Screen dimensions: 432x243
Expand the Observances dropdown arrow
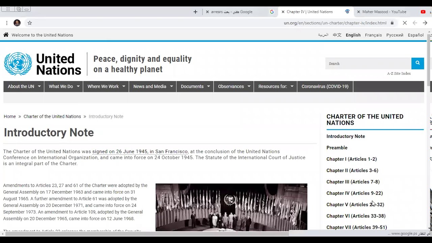point(249,86)
